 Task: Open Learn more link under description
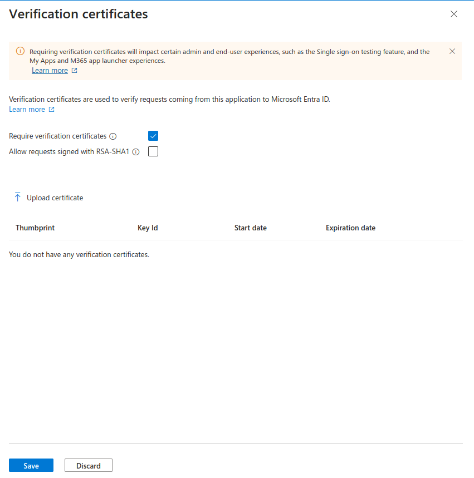pyautogui.click(x=27, y=110)
